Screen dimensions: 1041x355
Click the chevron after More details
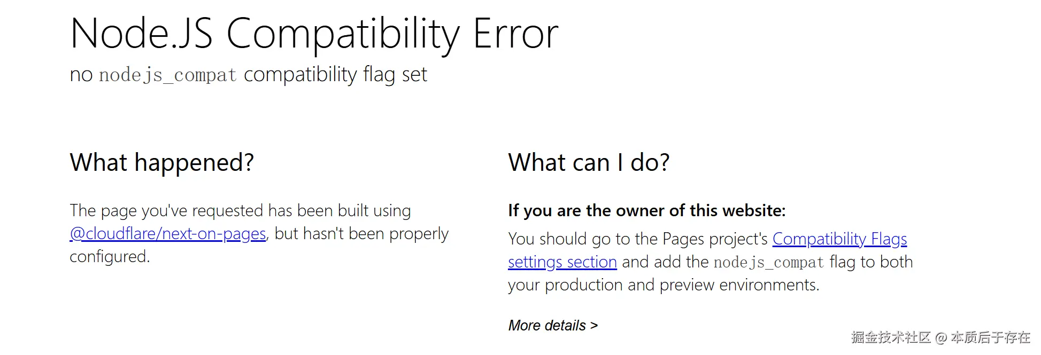pyautogui.click(x=593, y=326)
